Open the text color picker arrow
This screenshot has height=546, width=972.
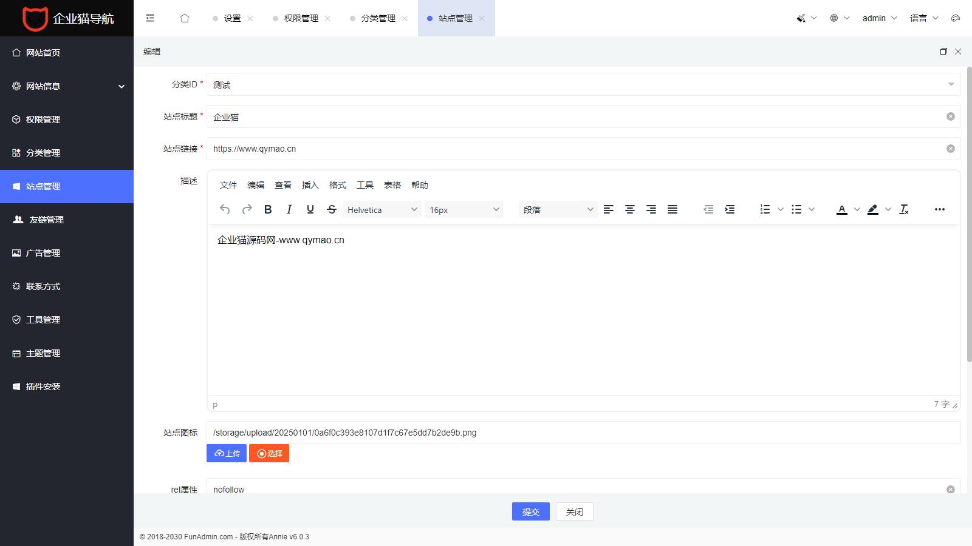(x=857, y=209)
